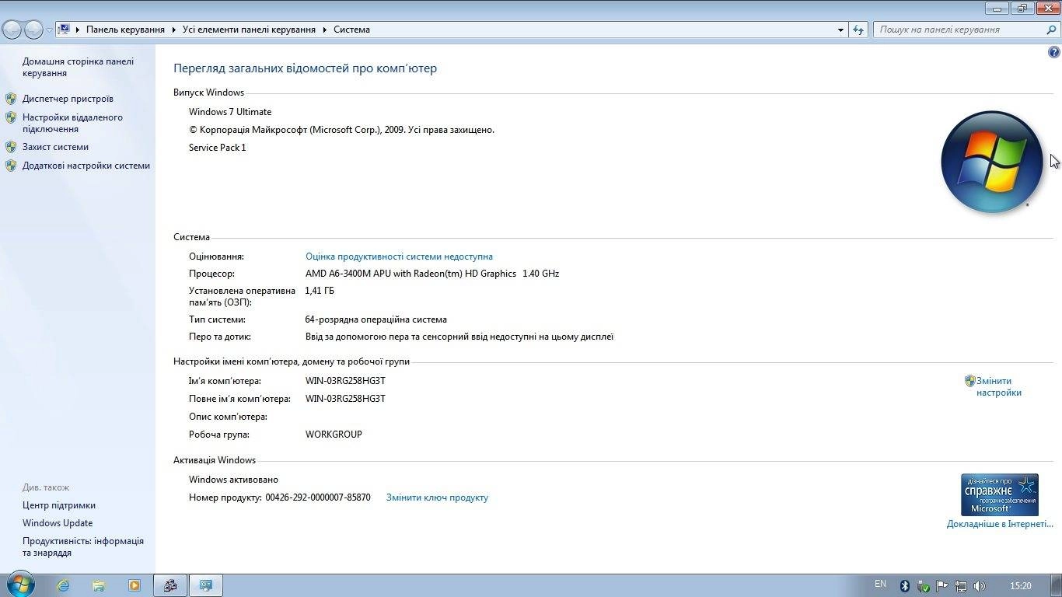Click the Windows активовано status text
Screen dimensions: 1062x597
pos(233,480)
